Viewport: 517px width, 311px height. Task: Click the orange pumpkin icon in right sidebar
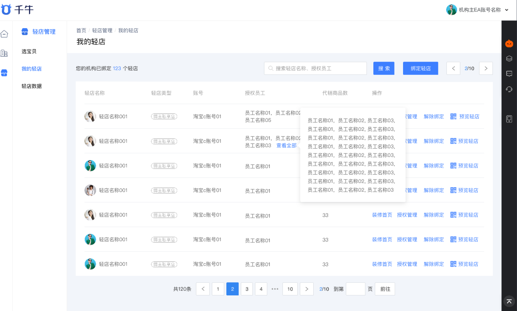tap(509, 43)
